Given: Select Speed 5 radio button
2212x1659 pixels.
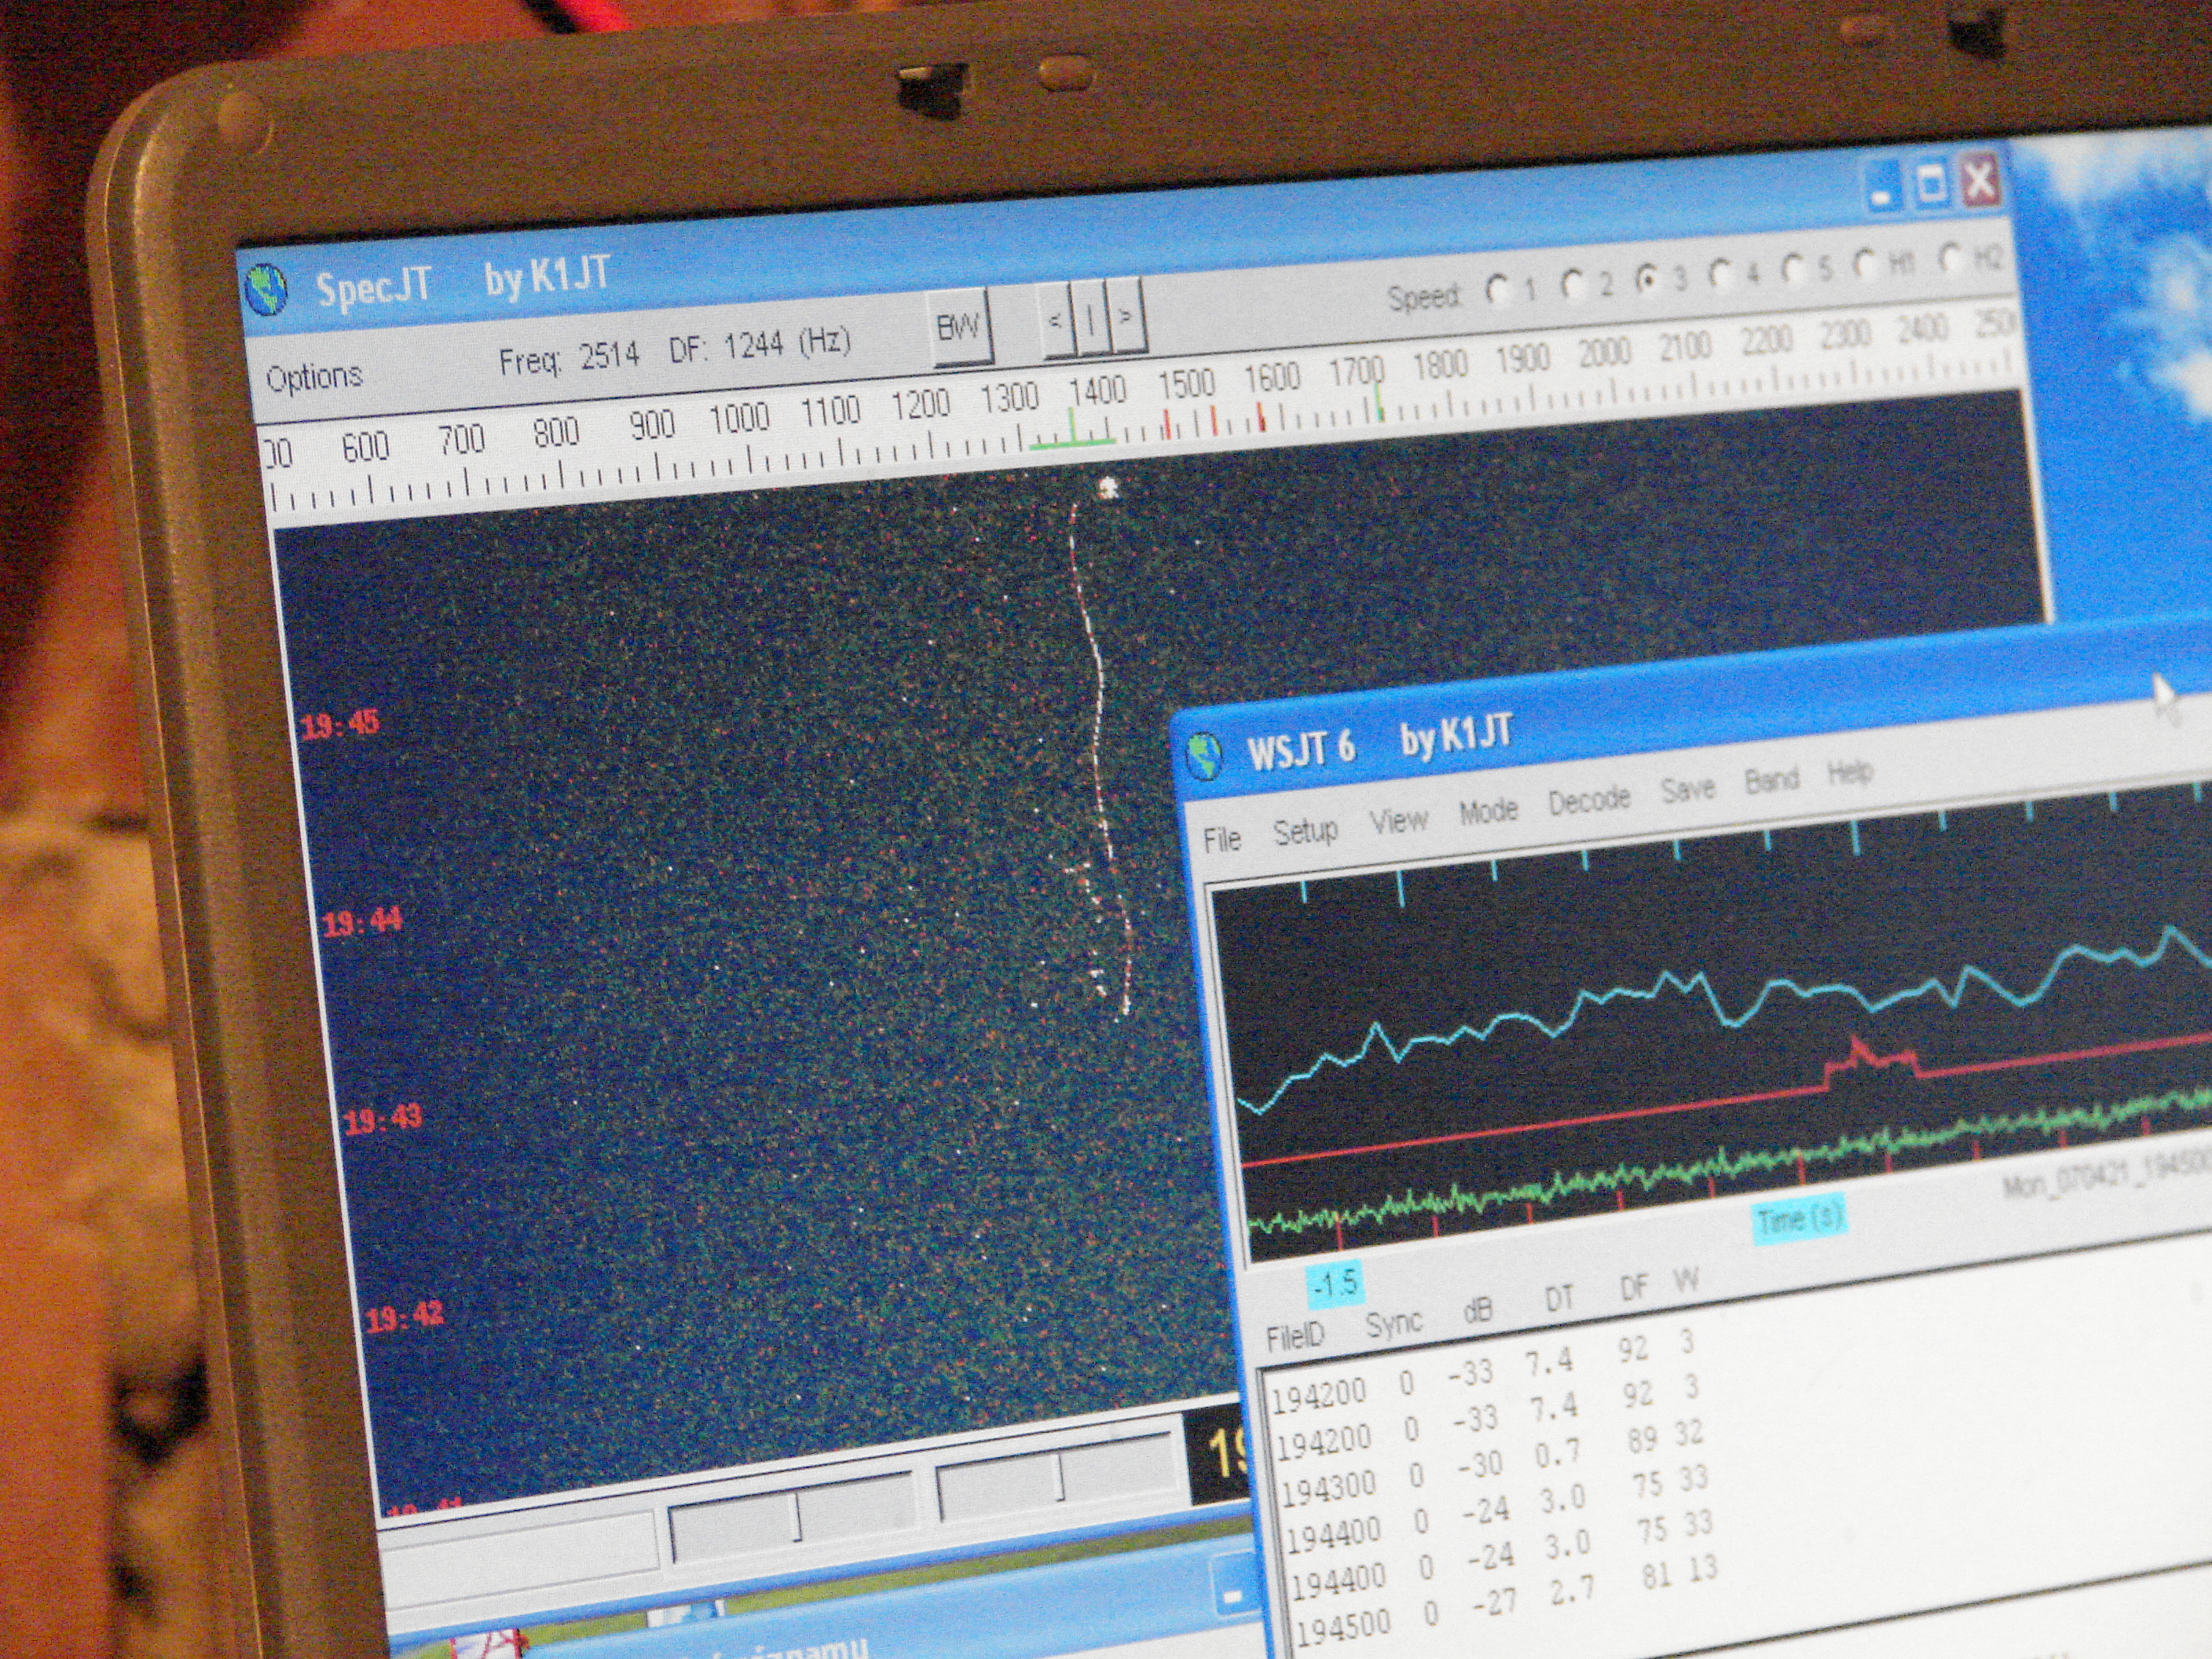Looking at the screenshot, I should [x=1793, y=269].
